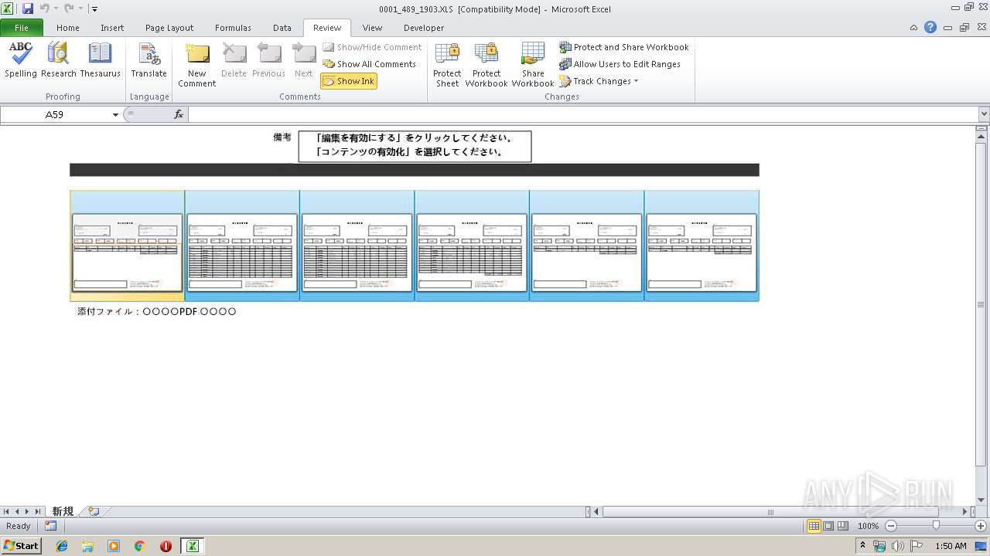Image resolution: width=990 pixels, height=556 pixels.
Task: Go to Previous comment
Action: tap(268, 60)
